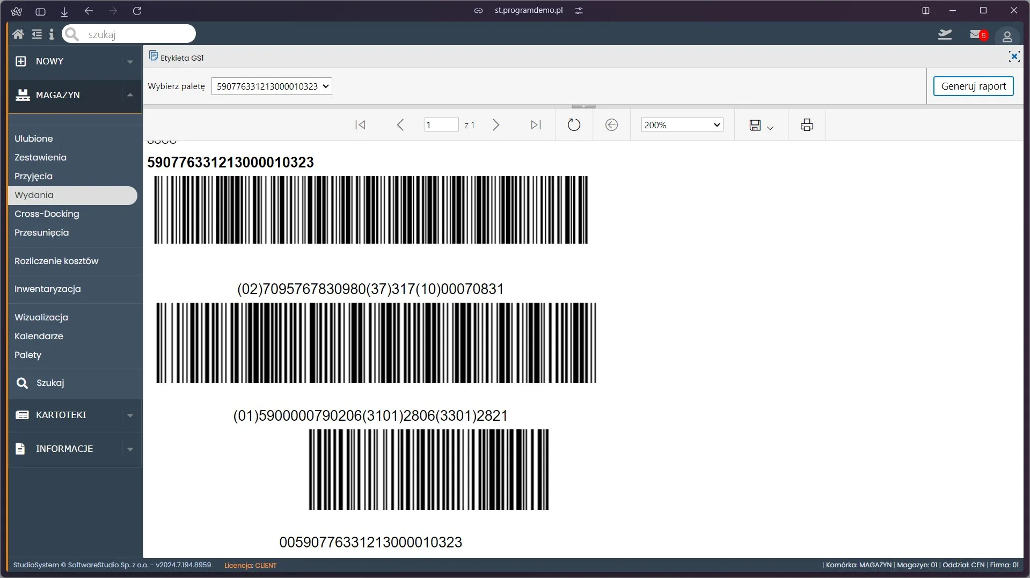The width and height of the screenshot is (1030, 578).
Task: Open Kalendarze in the sidebar
Action: 39,336
